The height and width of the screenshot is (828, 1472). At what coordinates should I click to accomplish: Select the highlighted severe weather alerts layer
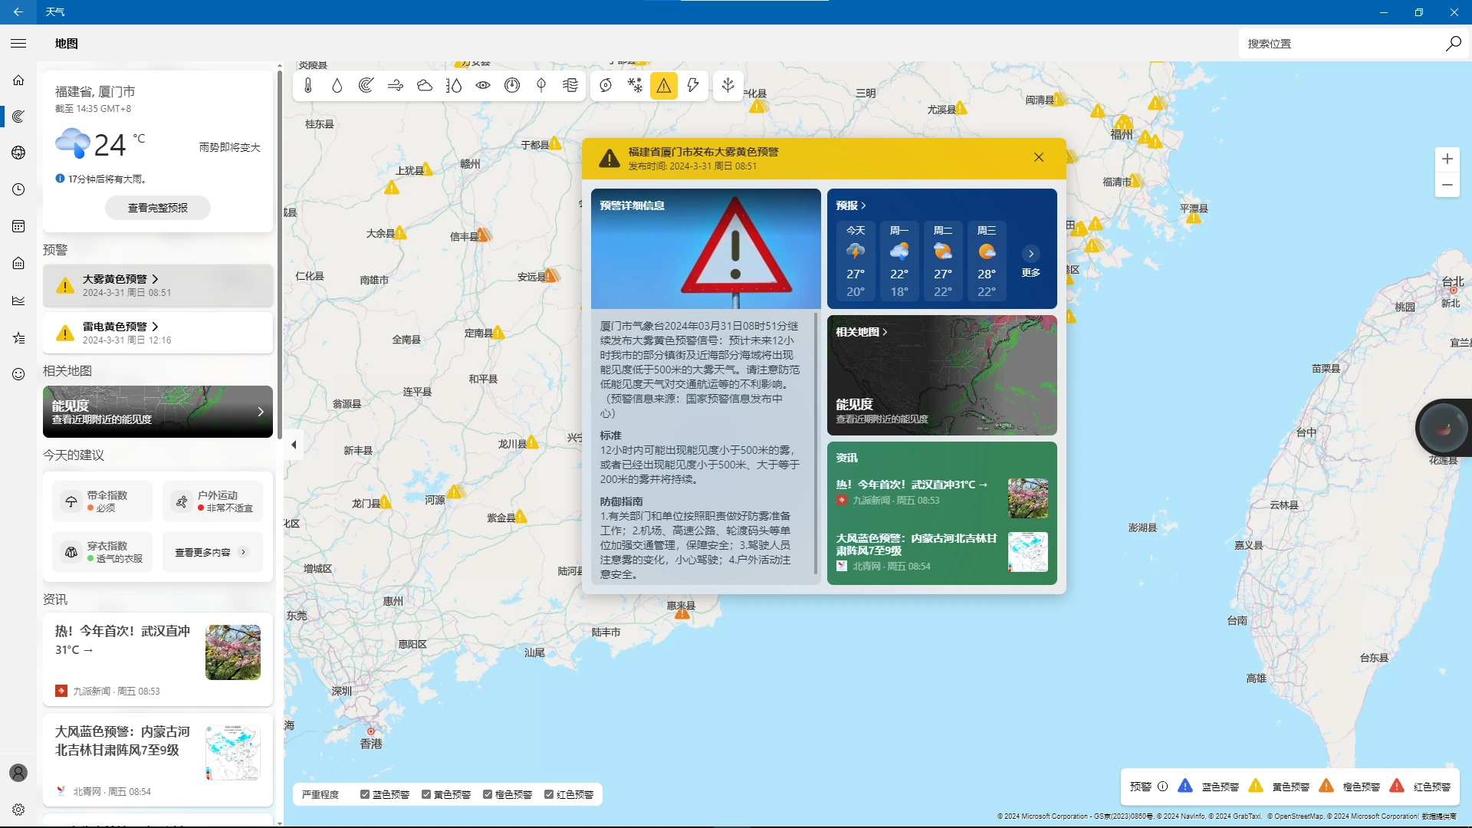[x=664, y=85]
